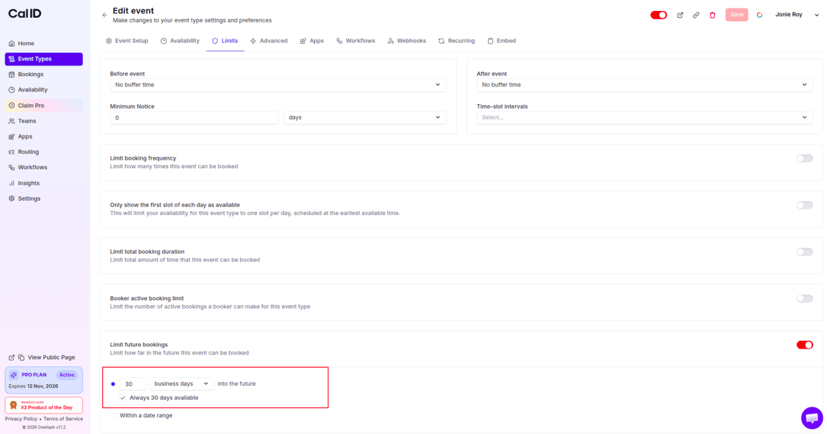Screen dimensions: 827x434
Task: Open Bookings in sidebar
Action: pyautogui.click(x=44, y=74)
